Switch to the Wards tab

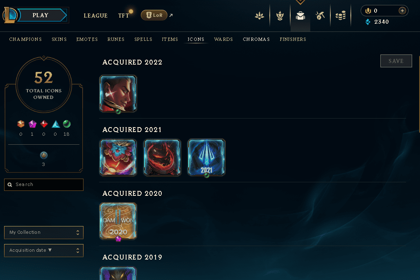point(224,39)
